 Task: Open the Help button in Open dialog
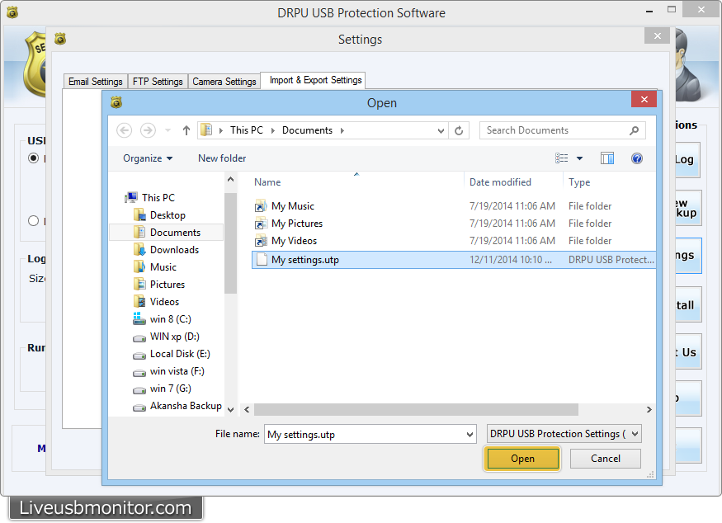click(x=637, y=158)
